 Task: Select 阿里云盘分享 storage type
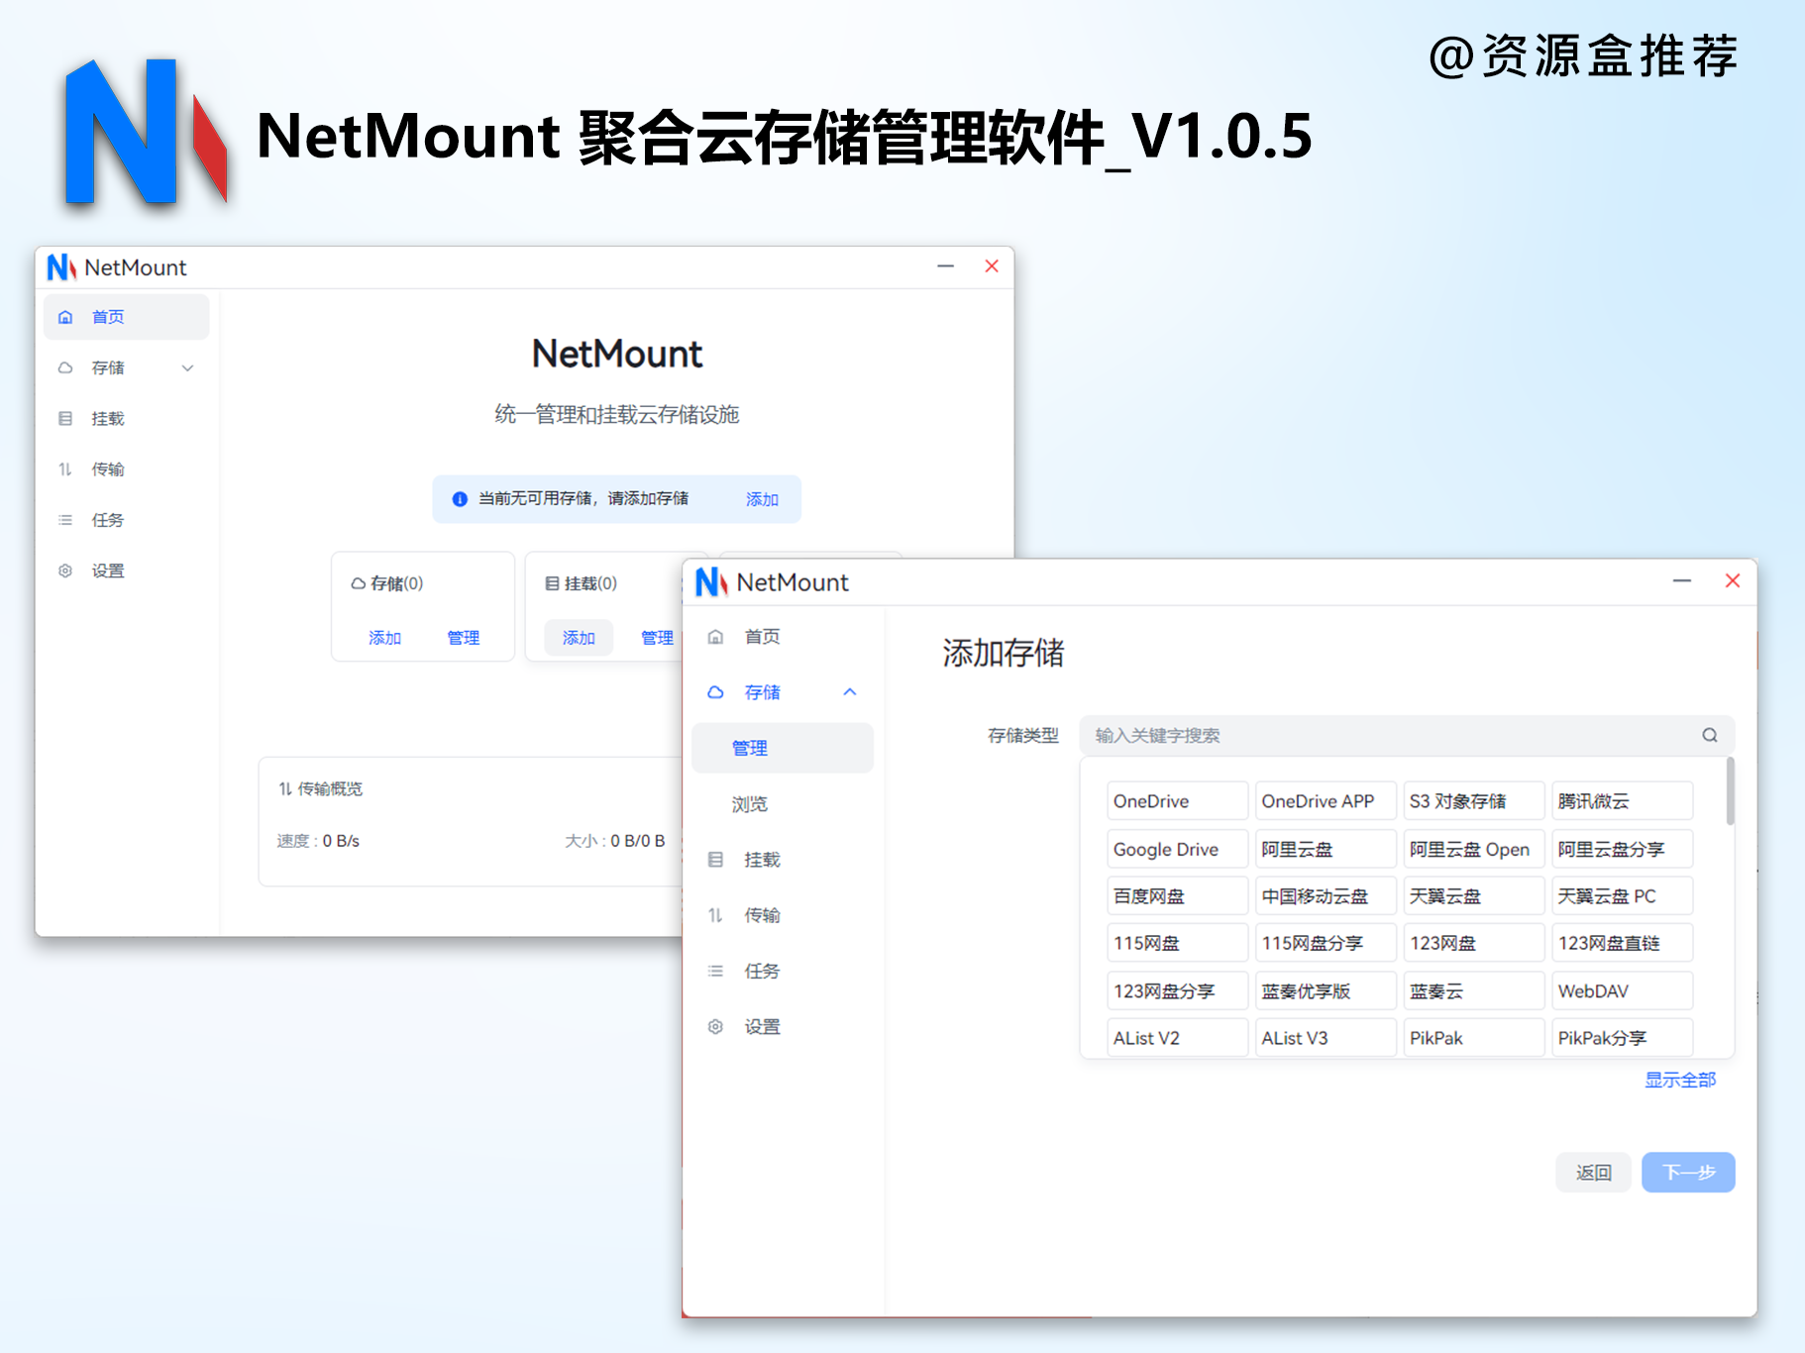[x=1623, y=849]
